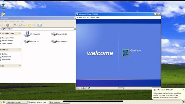This screenshot has height=104, width=185.
Task: Switch to My Computer taskbar button
Action: [59, 102]
